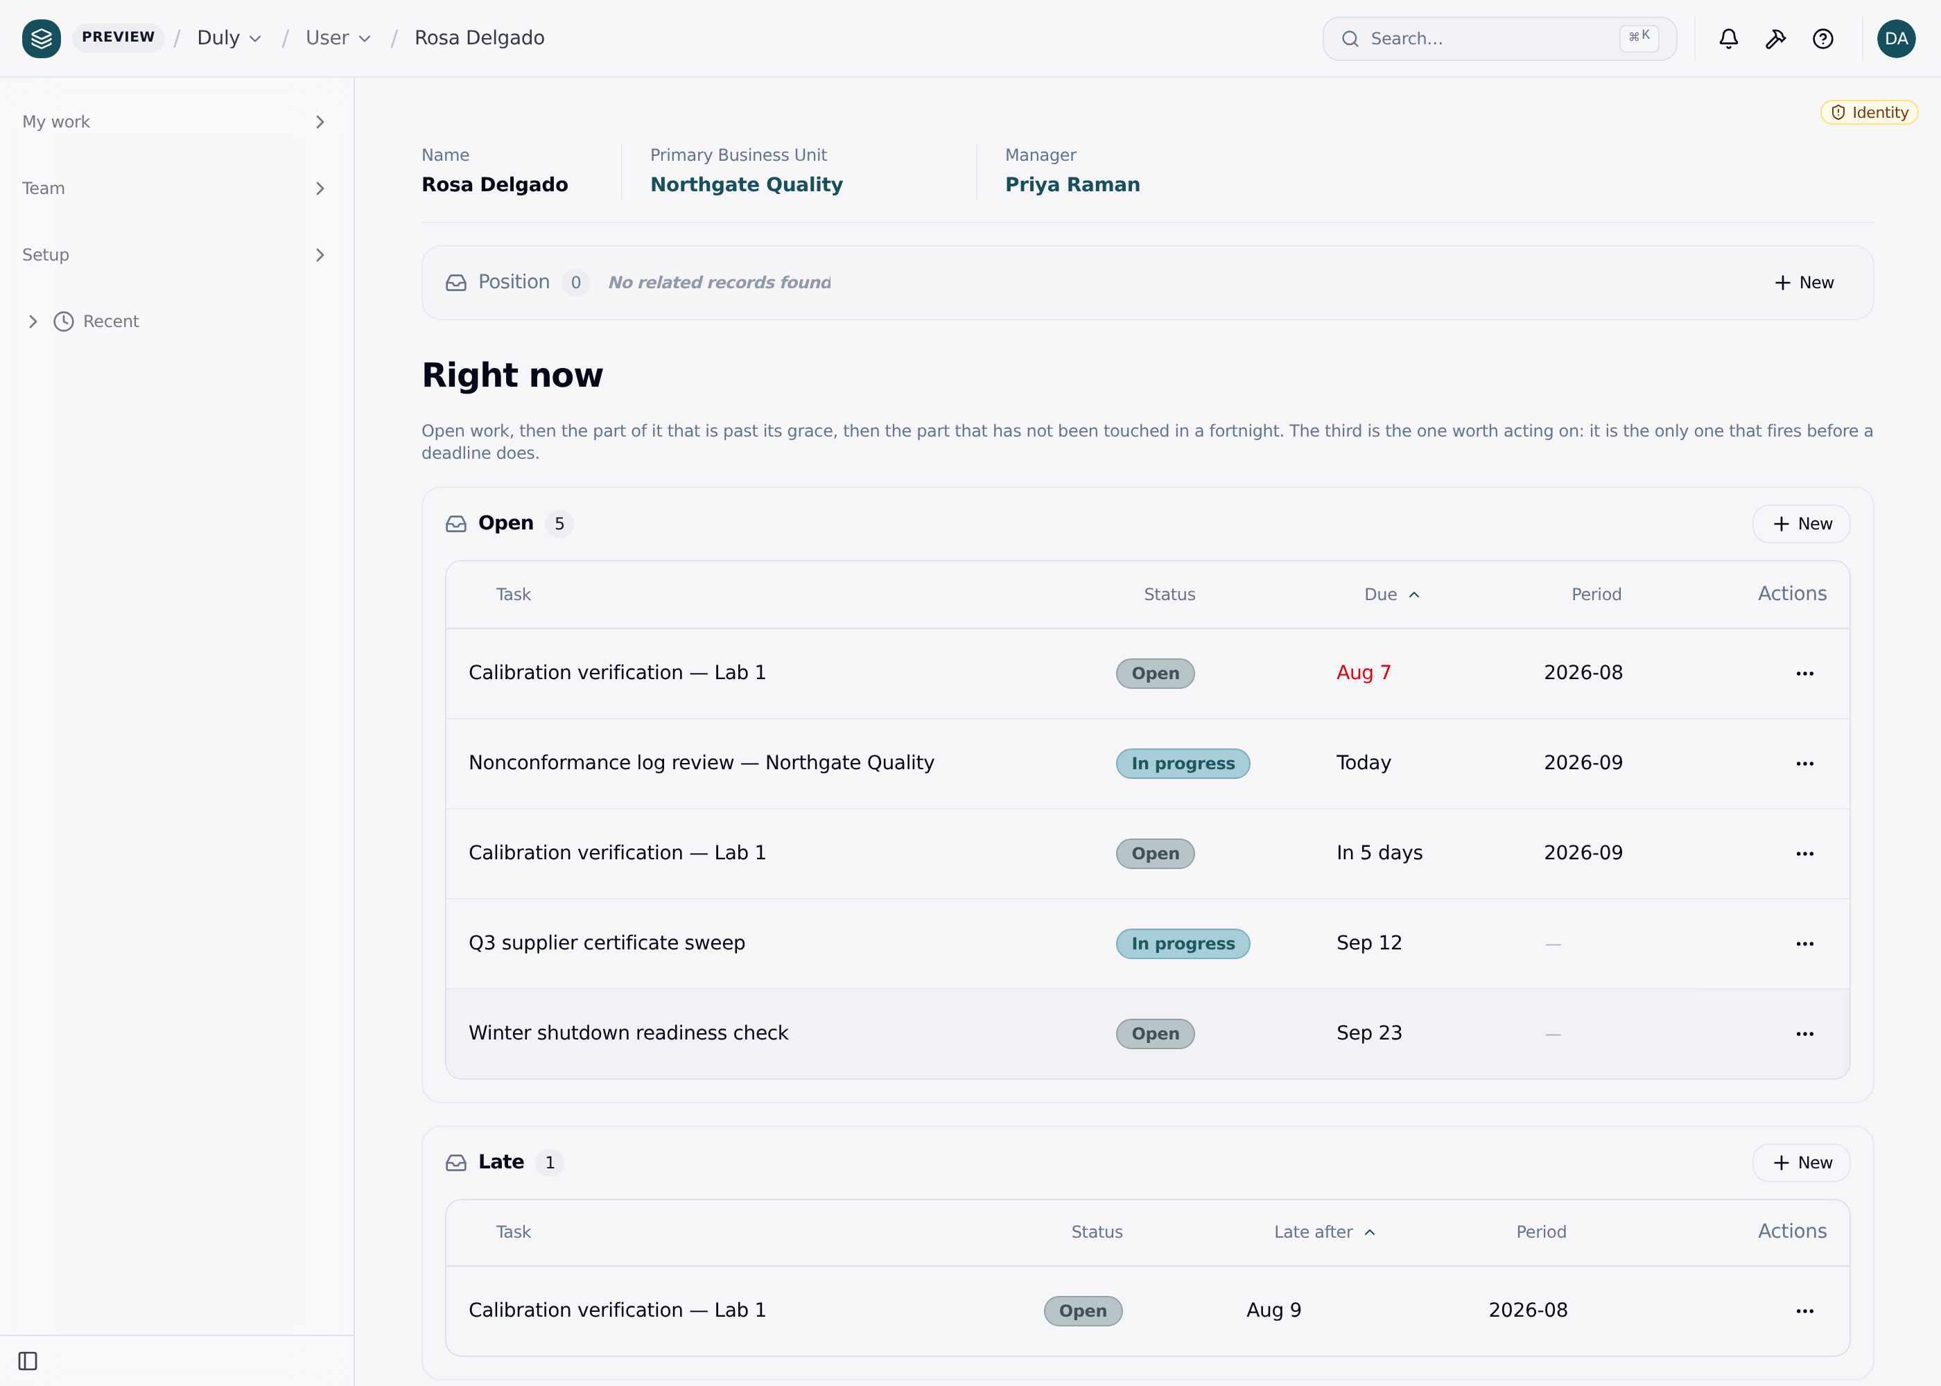Toggle the sidebar collapse icon
This screenshot has width=1941, height=1386.
coord(27,1360)
